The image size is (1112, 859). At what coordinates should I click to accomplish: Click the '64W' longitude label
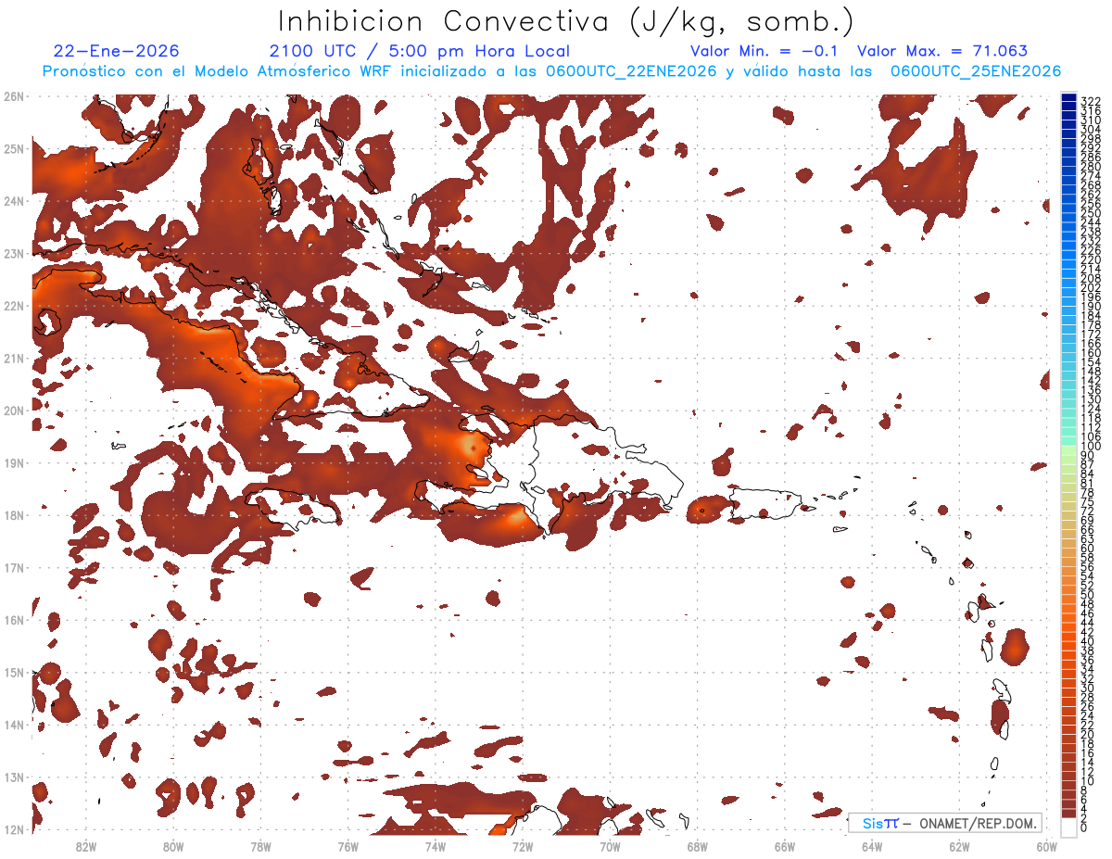tap(872, 846)
